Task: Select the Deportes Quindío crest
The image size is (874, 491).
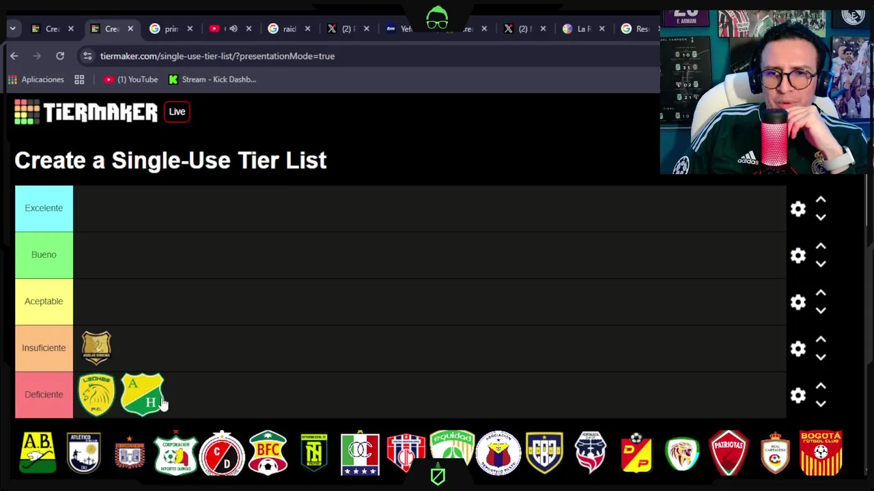Action: tap(175, 452)
